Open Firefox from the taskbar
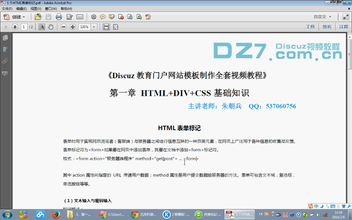The height and width of the screenshot is (220, 352). (x=56, y=215)
